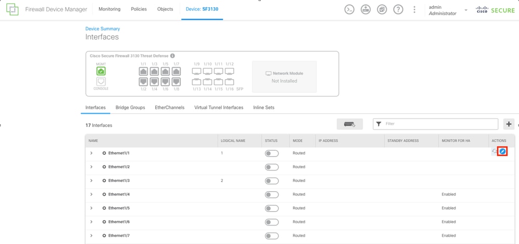The width and height of the screenshot is (519, 244).
Task: Expand the Ethernet1/5 row chevron
Action: tap(91, 208)
